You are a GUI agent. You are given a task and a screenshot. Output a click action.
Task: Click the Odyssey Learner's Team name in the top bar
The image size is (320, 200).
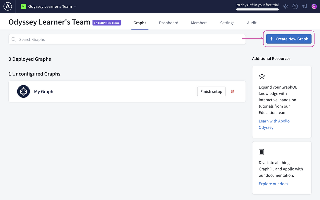tap(50, 7)
